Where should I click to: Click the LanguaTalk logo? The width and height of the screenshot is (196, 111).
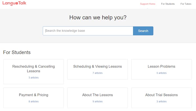[x=14, y=4]
